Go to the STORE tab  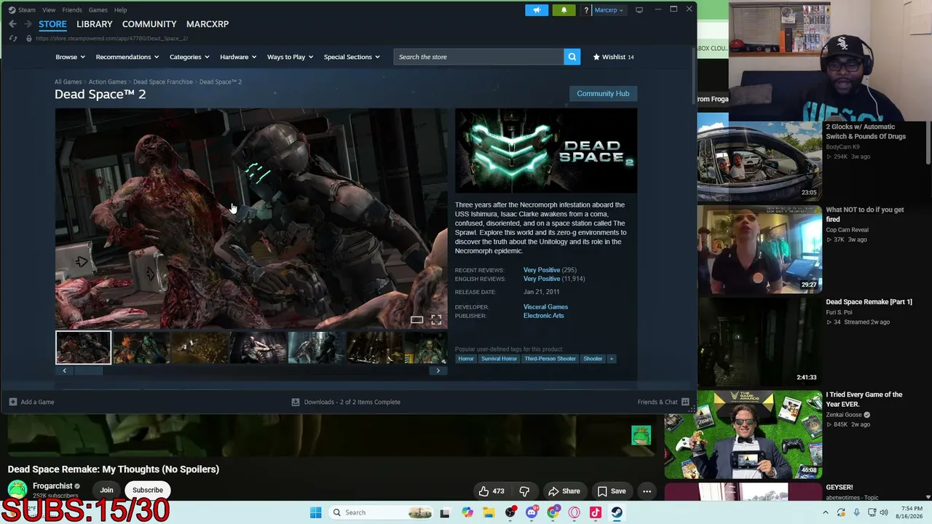[52, 24]
